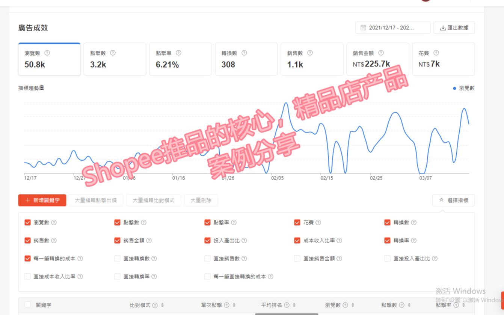
Task: Click 大量編輯點擊出價 bulk bid button
Action: click(x=96, y=200)
